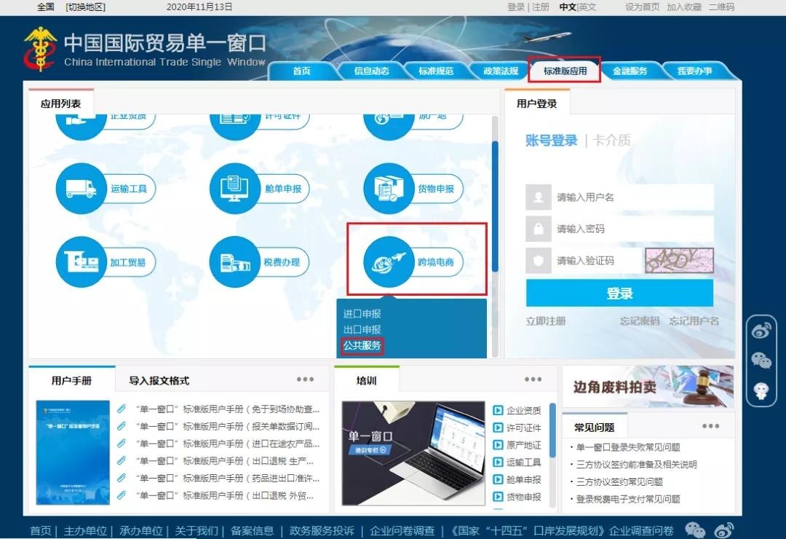Click play icon next to 运输工具 training
The image size is (786, 539).
tap(498, 463)
